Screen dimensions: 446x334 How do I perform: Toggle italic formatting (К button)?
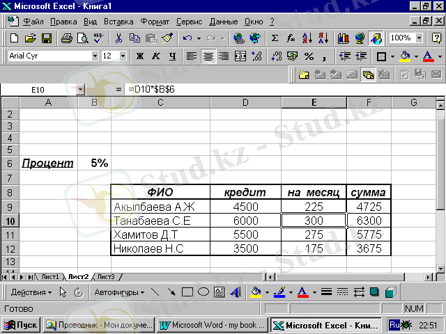coord(155,56)
